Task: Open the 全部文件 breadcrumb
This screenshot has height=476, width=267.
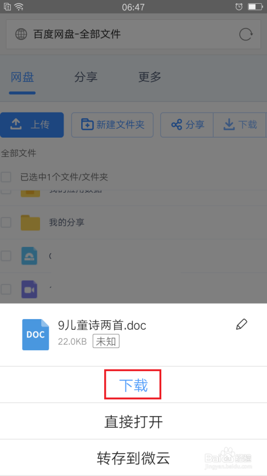Action: [19, 153]
